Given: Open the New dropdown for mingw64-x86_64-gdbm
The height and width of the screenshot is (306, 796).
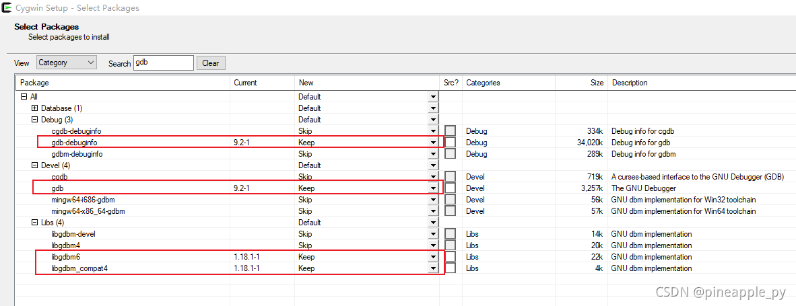Looking at the screenshot, I should [x=433, y=211].
